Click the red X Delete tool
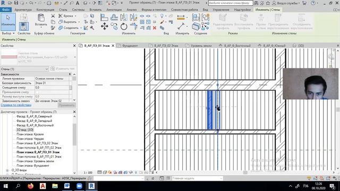The width and height of the screenshot is (340, 191). coord(155,28)
